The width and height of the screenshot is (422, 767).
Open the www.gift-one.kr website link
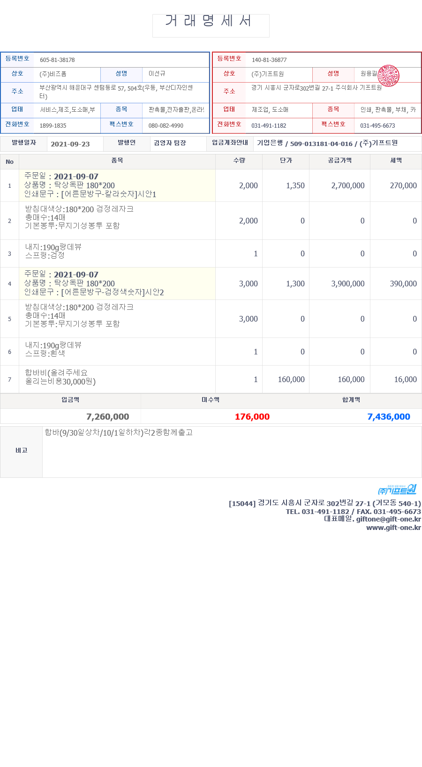pyautogui.click(x=393, y=528)
